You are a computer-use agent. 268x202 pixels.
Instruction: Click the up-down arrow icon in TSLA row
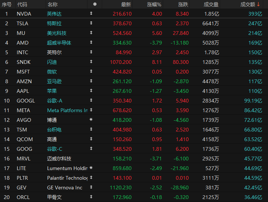click(x=91, y=23)
